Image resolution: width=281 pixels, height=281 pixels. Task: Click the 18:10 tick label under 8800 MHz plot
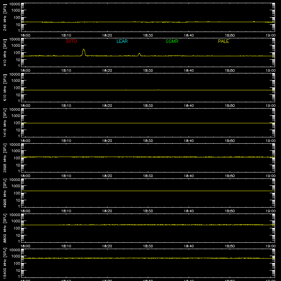click(x=66, y=246)
